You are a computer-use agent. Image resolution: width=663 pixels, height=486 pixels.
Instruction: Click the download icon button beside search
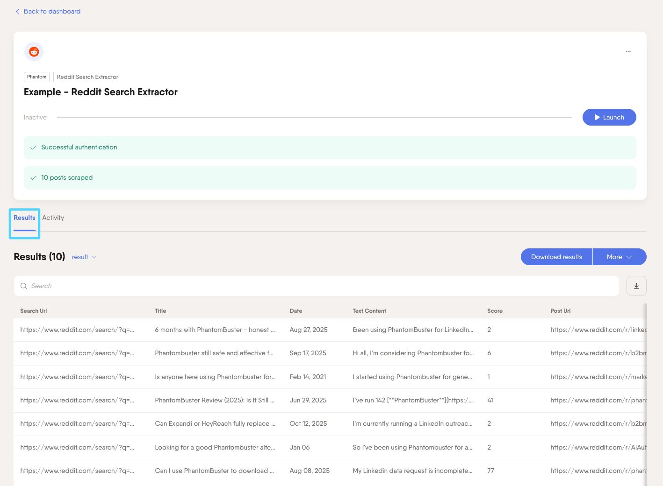click(x=636, y=286)
